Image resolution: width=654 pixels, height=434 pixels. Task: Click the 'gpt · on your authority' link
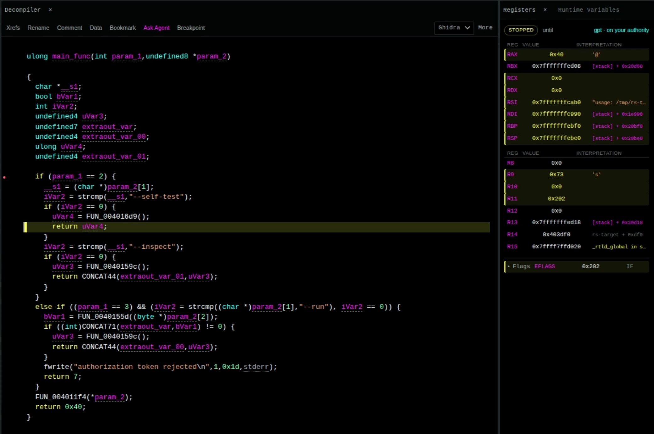(x=621, y=30)
